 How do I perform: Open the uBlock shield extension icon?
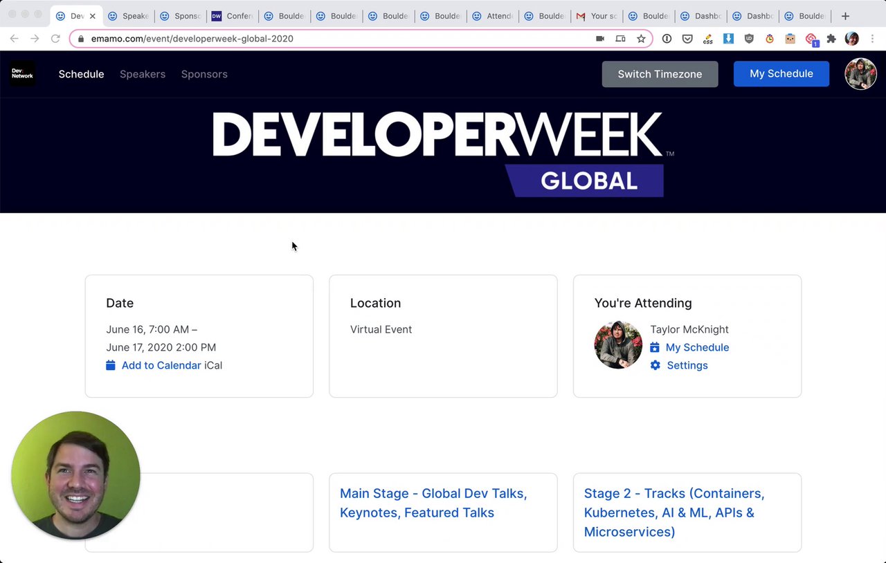(x=749, y=39)
